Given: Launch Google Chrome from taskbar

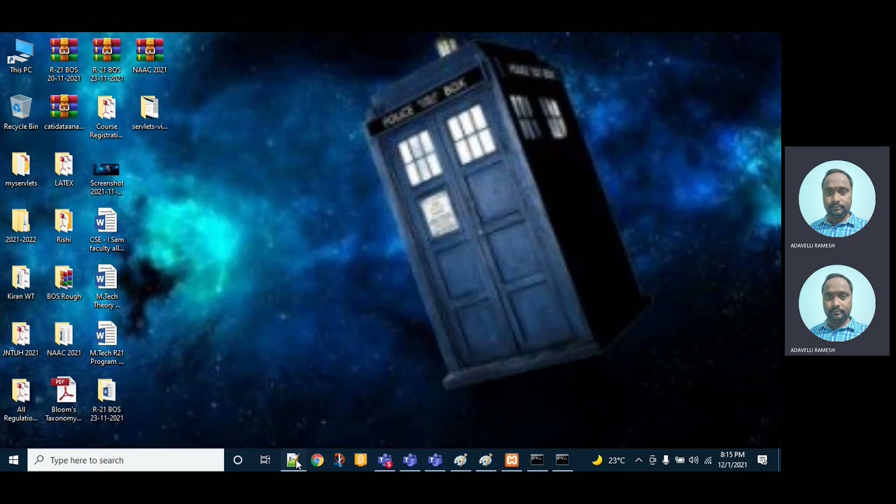Looking at the screenshot, I should pyautogui.click(x=317, y=460).
